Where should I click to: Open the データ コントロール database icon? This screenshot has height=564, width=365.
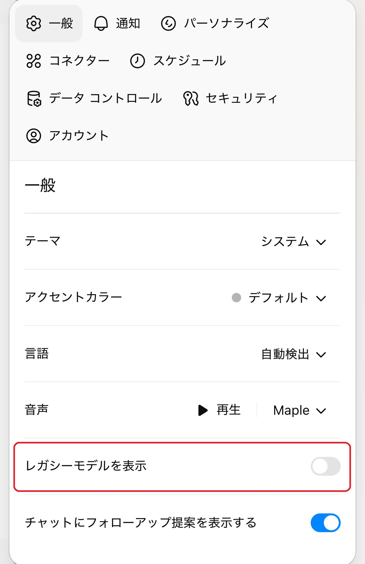pyautogui.click(x=34, y=98)
